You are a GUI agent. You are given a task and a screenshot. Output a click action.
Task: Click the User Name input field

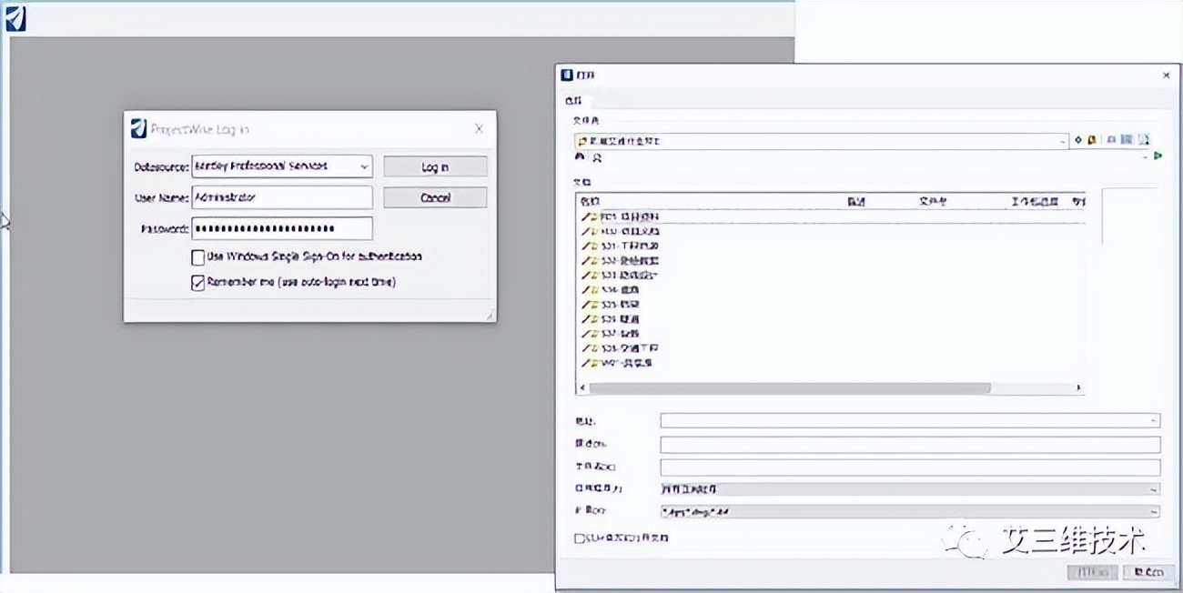(x=282, y=197)
